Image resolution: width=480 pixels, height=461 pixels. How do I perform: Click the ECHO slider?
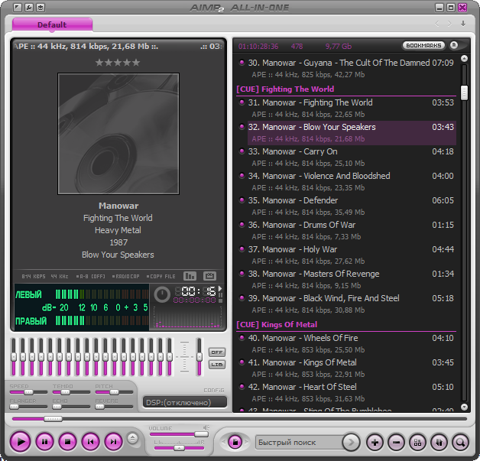71,407
